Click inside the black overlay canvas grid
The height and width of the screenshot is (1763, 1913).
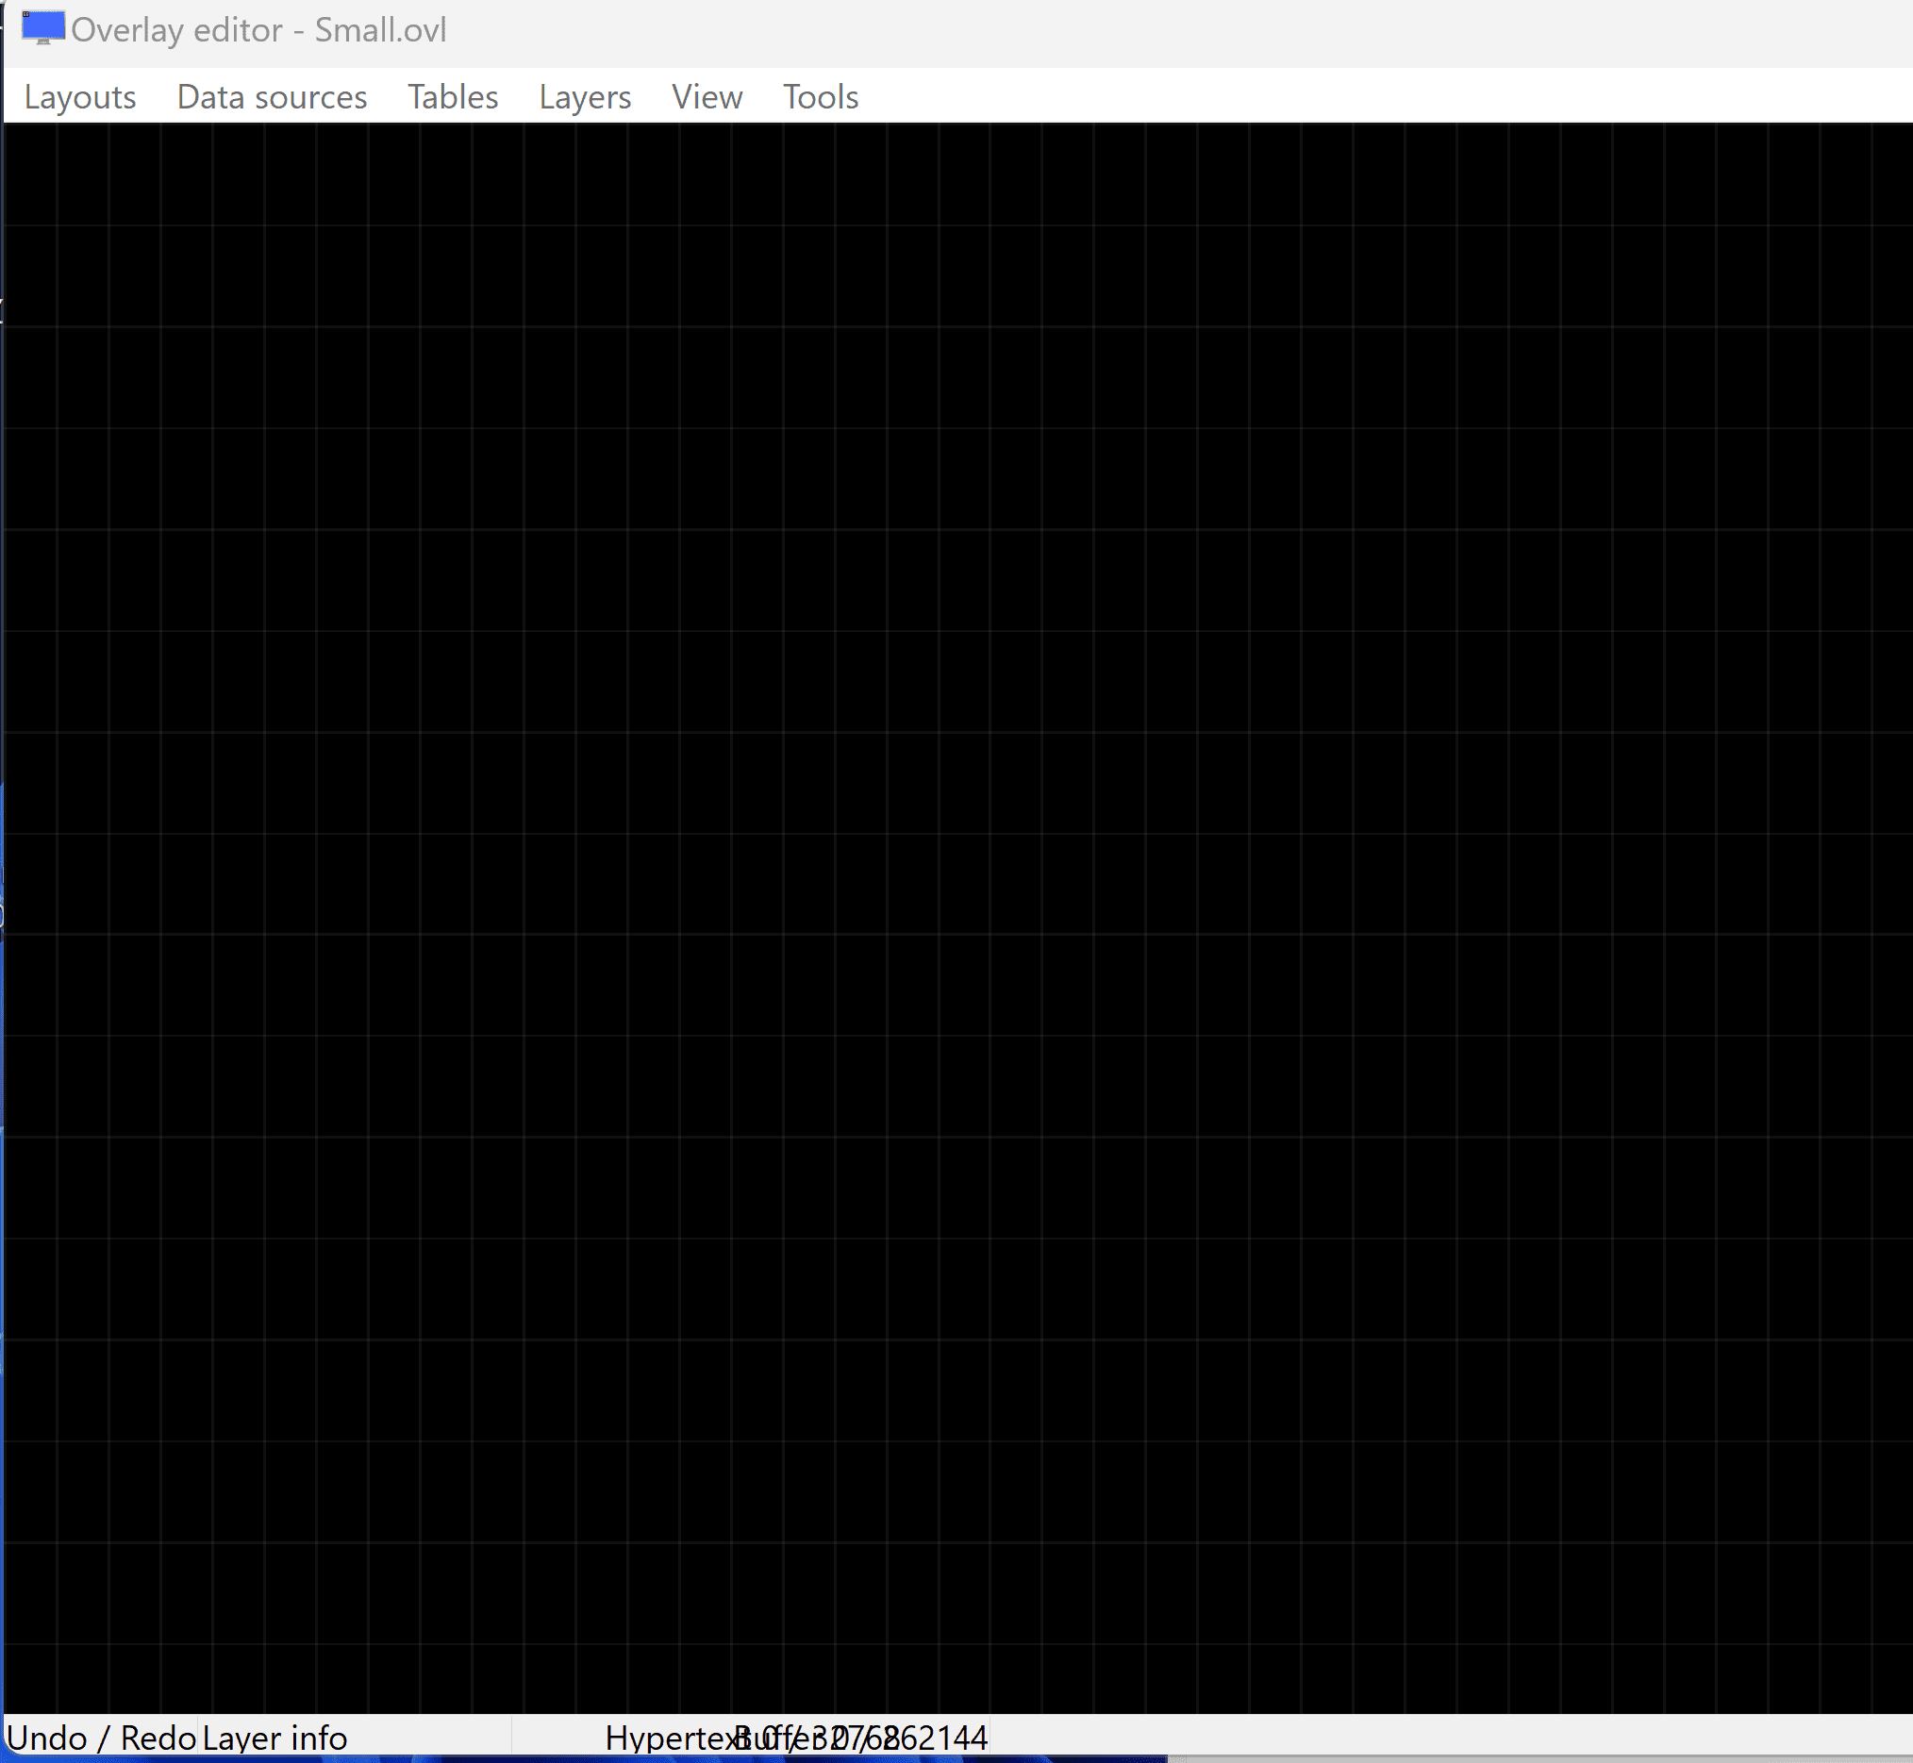coord(957,918)
